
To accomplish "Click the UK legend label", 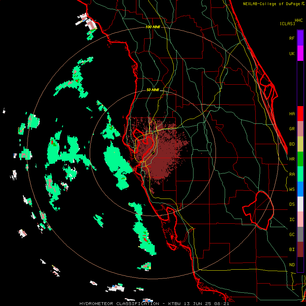I will 292,53.
